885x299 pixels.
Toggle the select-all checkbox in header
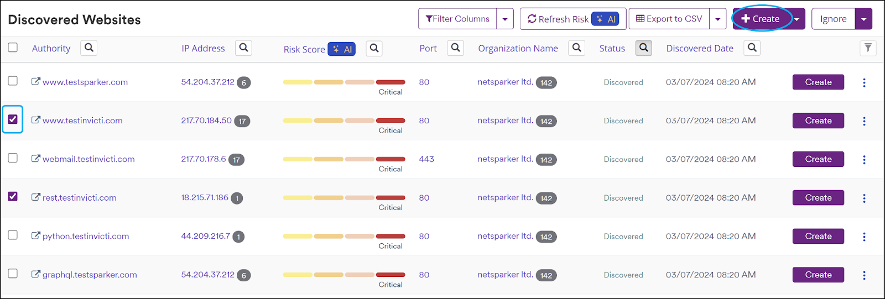[13, 48]
